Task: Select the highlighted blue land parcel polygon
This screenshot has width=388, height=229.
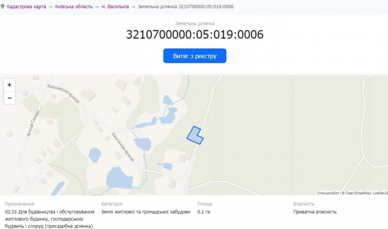Action: click(194, 136)
